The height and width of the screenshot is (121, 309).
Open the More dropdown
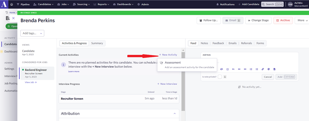tap(302, 20)
